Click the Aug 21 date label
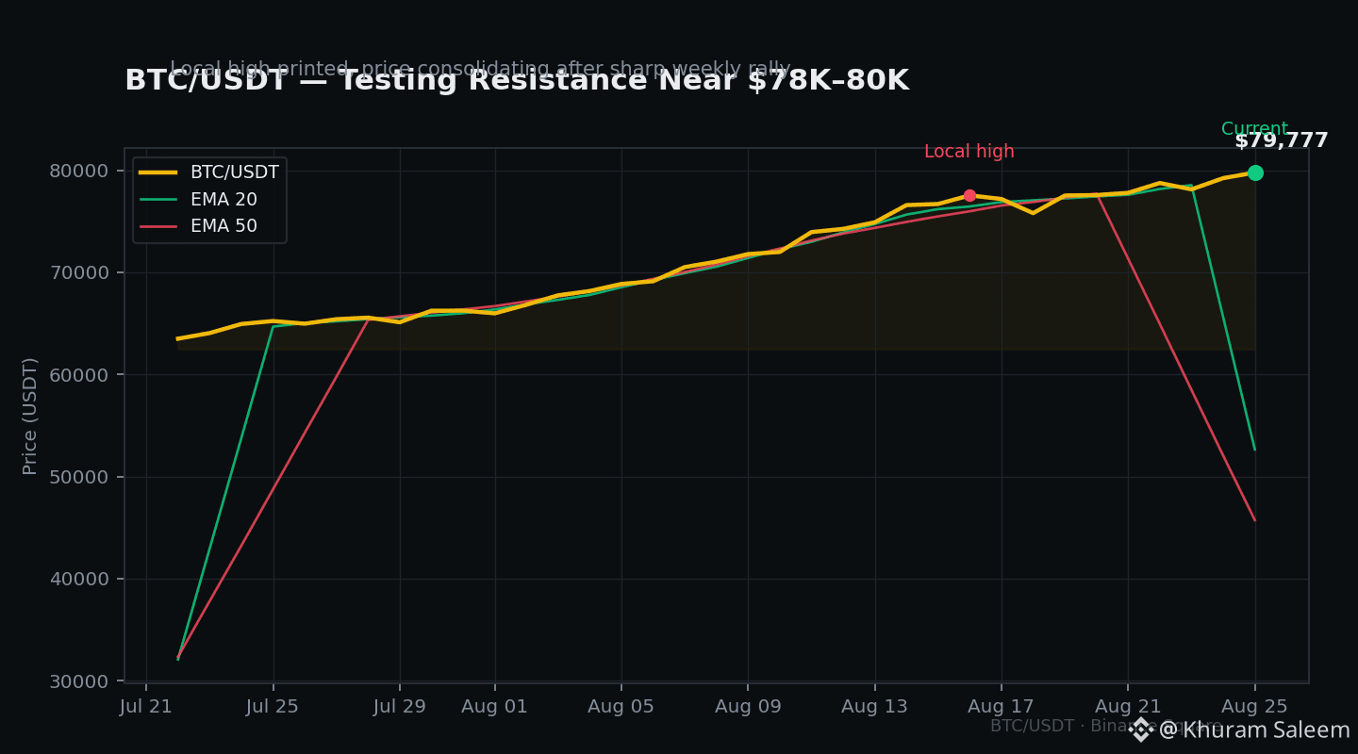Screen dimensions: 1358x754 (x=1128, y=707)
